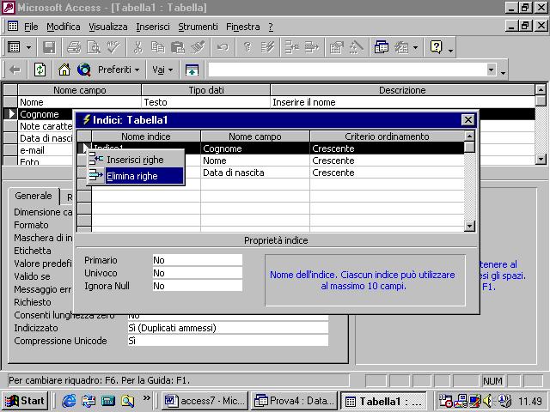Screen dimensions: 550x412
Task: Choose Inserisci righe from context menu
Action: [x=135, y=160]
